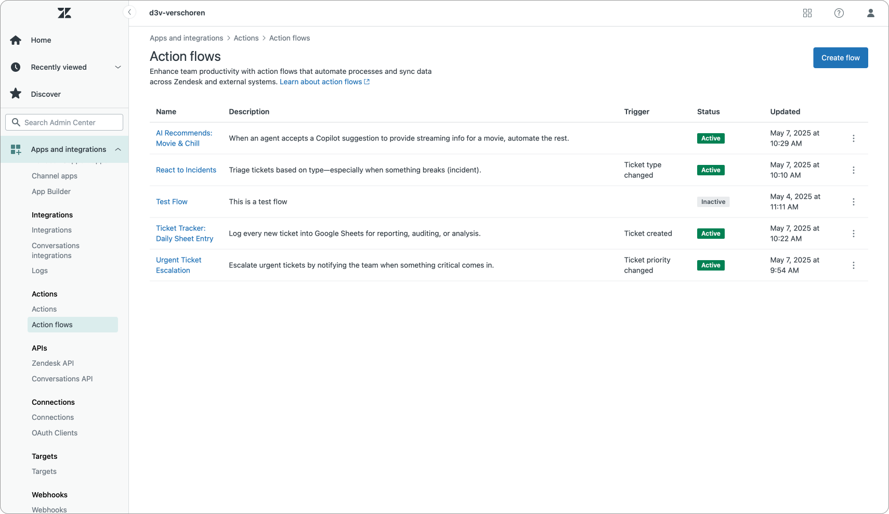Click Active badge for Urgent Ticket Escalation
This screenshot has height=514, width=889.
pyautogui.click(x=711, y=265)
